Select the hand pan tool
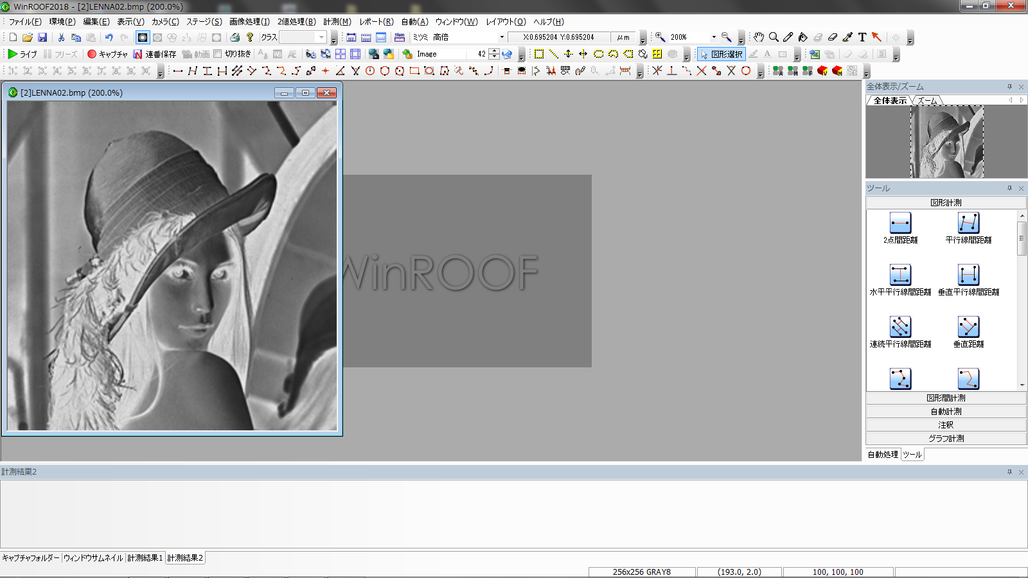 pyautogui.click(x=759, y=37)
